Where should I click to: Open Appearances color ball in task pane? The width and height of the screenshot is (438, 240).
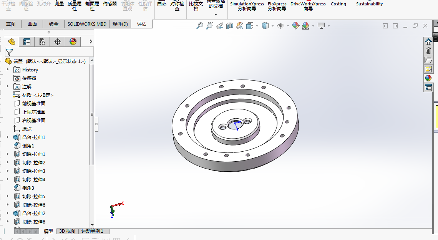[428, 78]
